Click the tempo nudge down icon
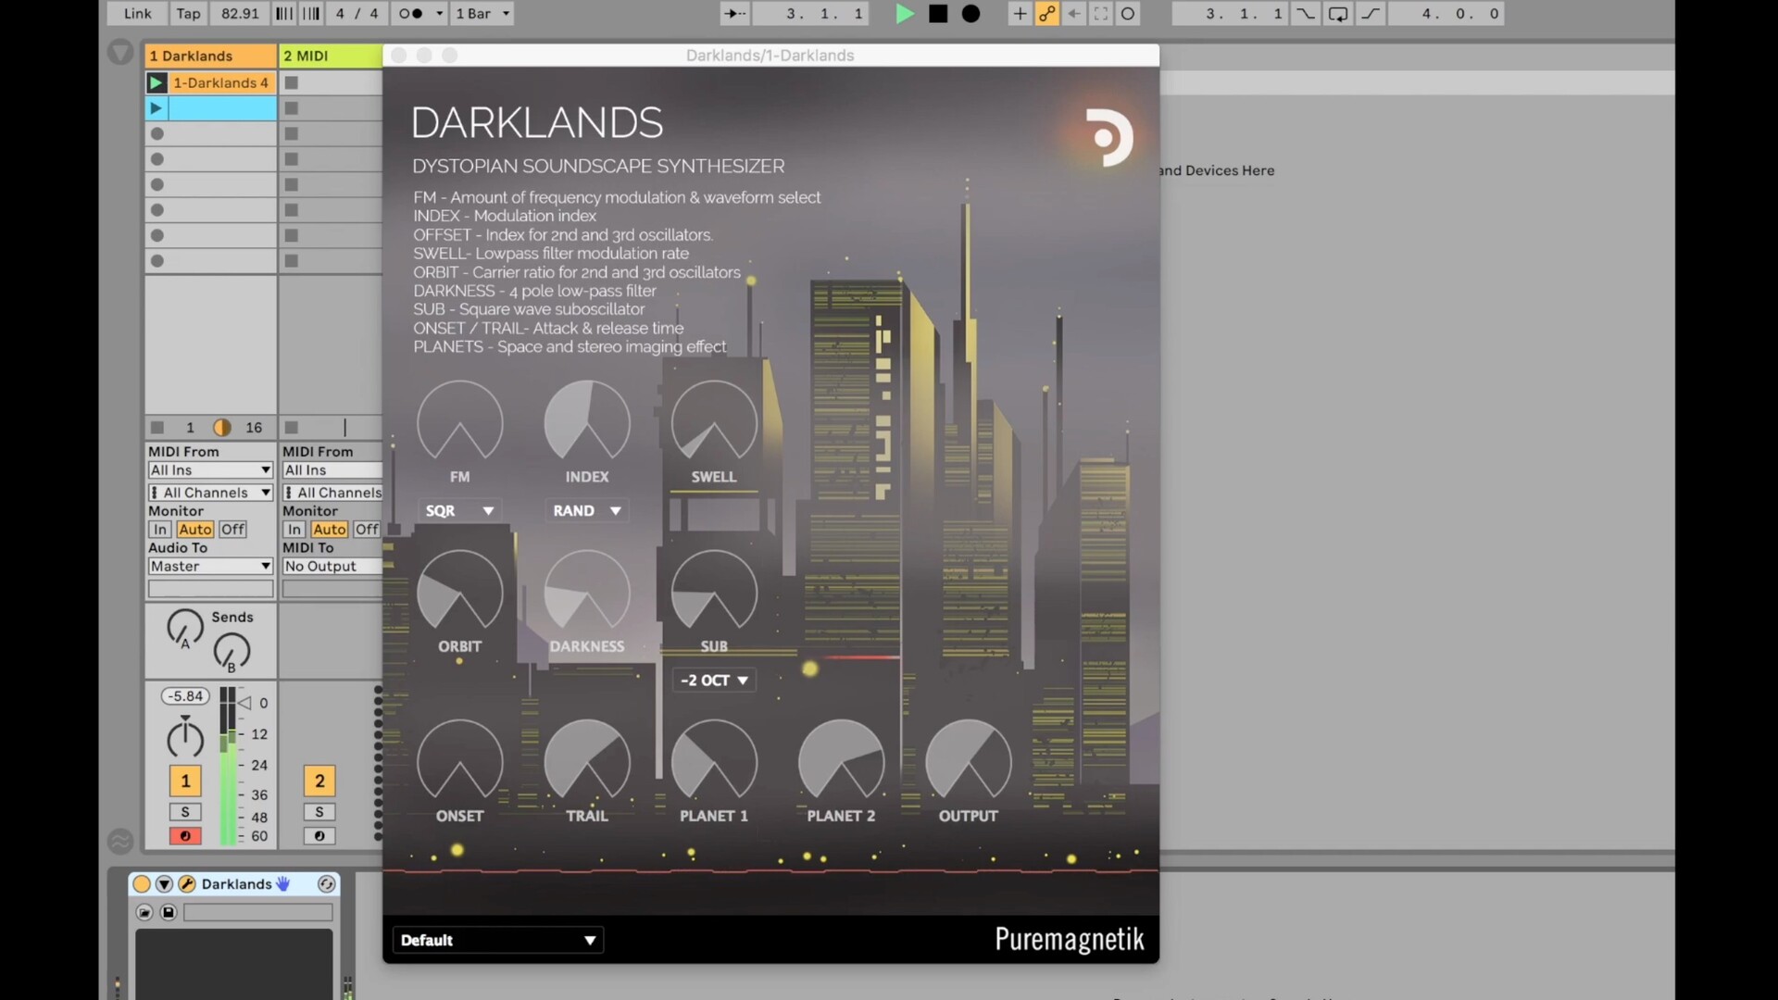 pos(284,14)
